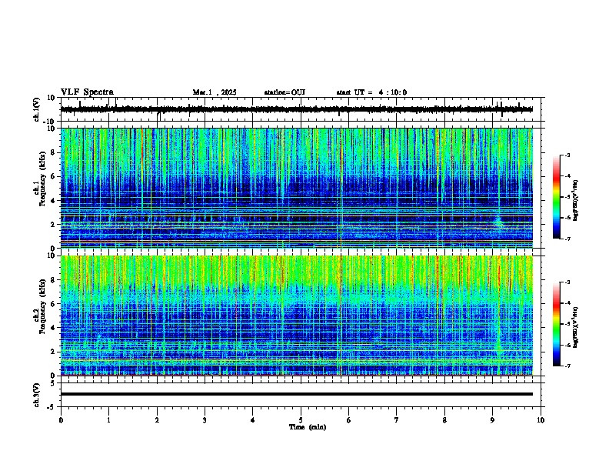
Task: Click the ch.2 spectrogram panel
Action: (x=296, y=316)
